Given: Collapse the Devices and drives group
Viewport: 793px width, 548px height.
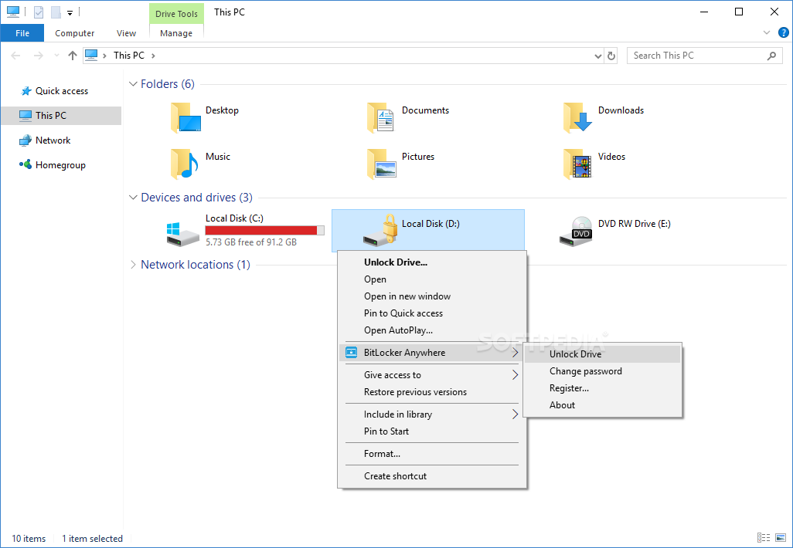Looking at the screenshot, I should coord(133,198).
